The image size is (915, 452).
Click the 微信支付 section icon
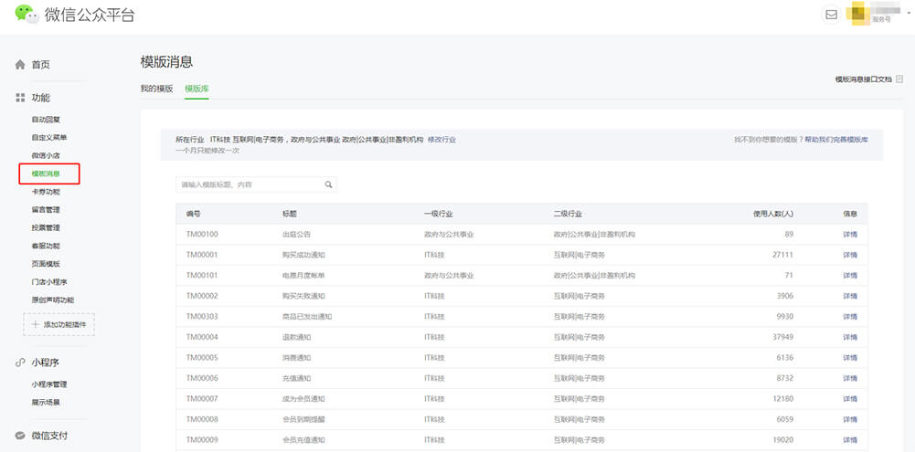20,436
